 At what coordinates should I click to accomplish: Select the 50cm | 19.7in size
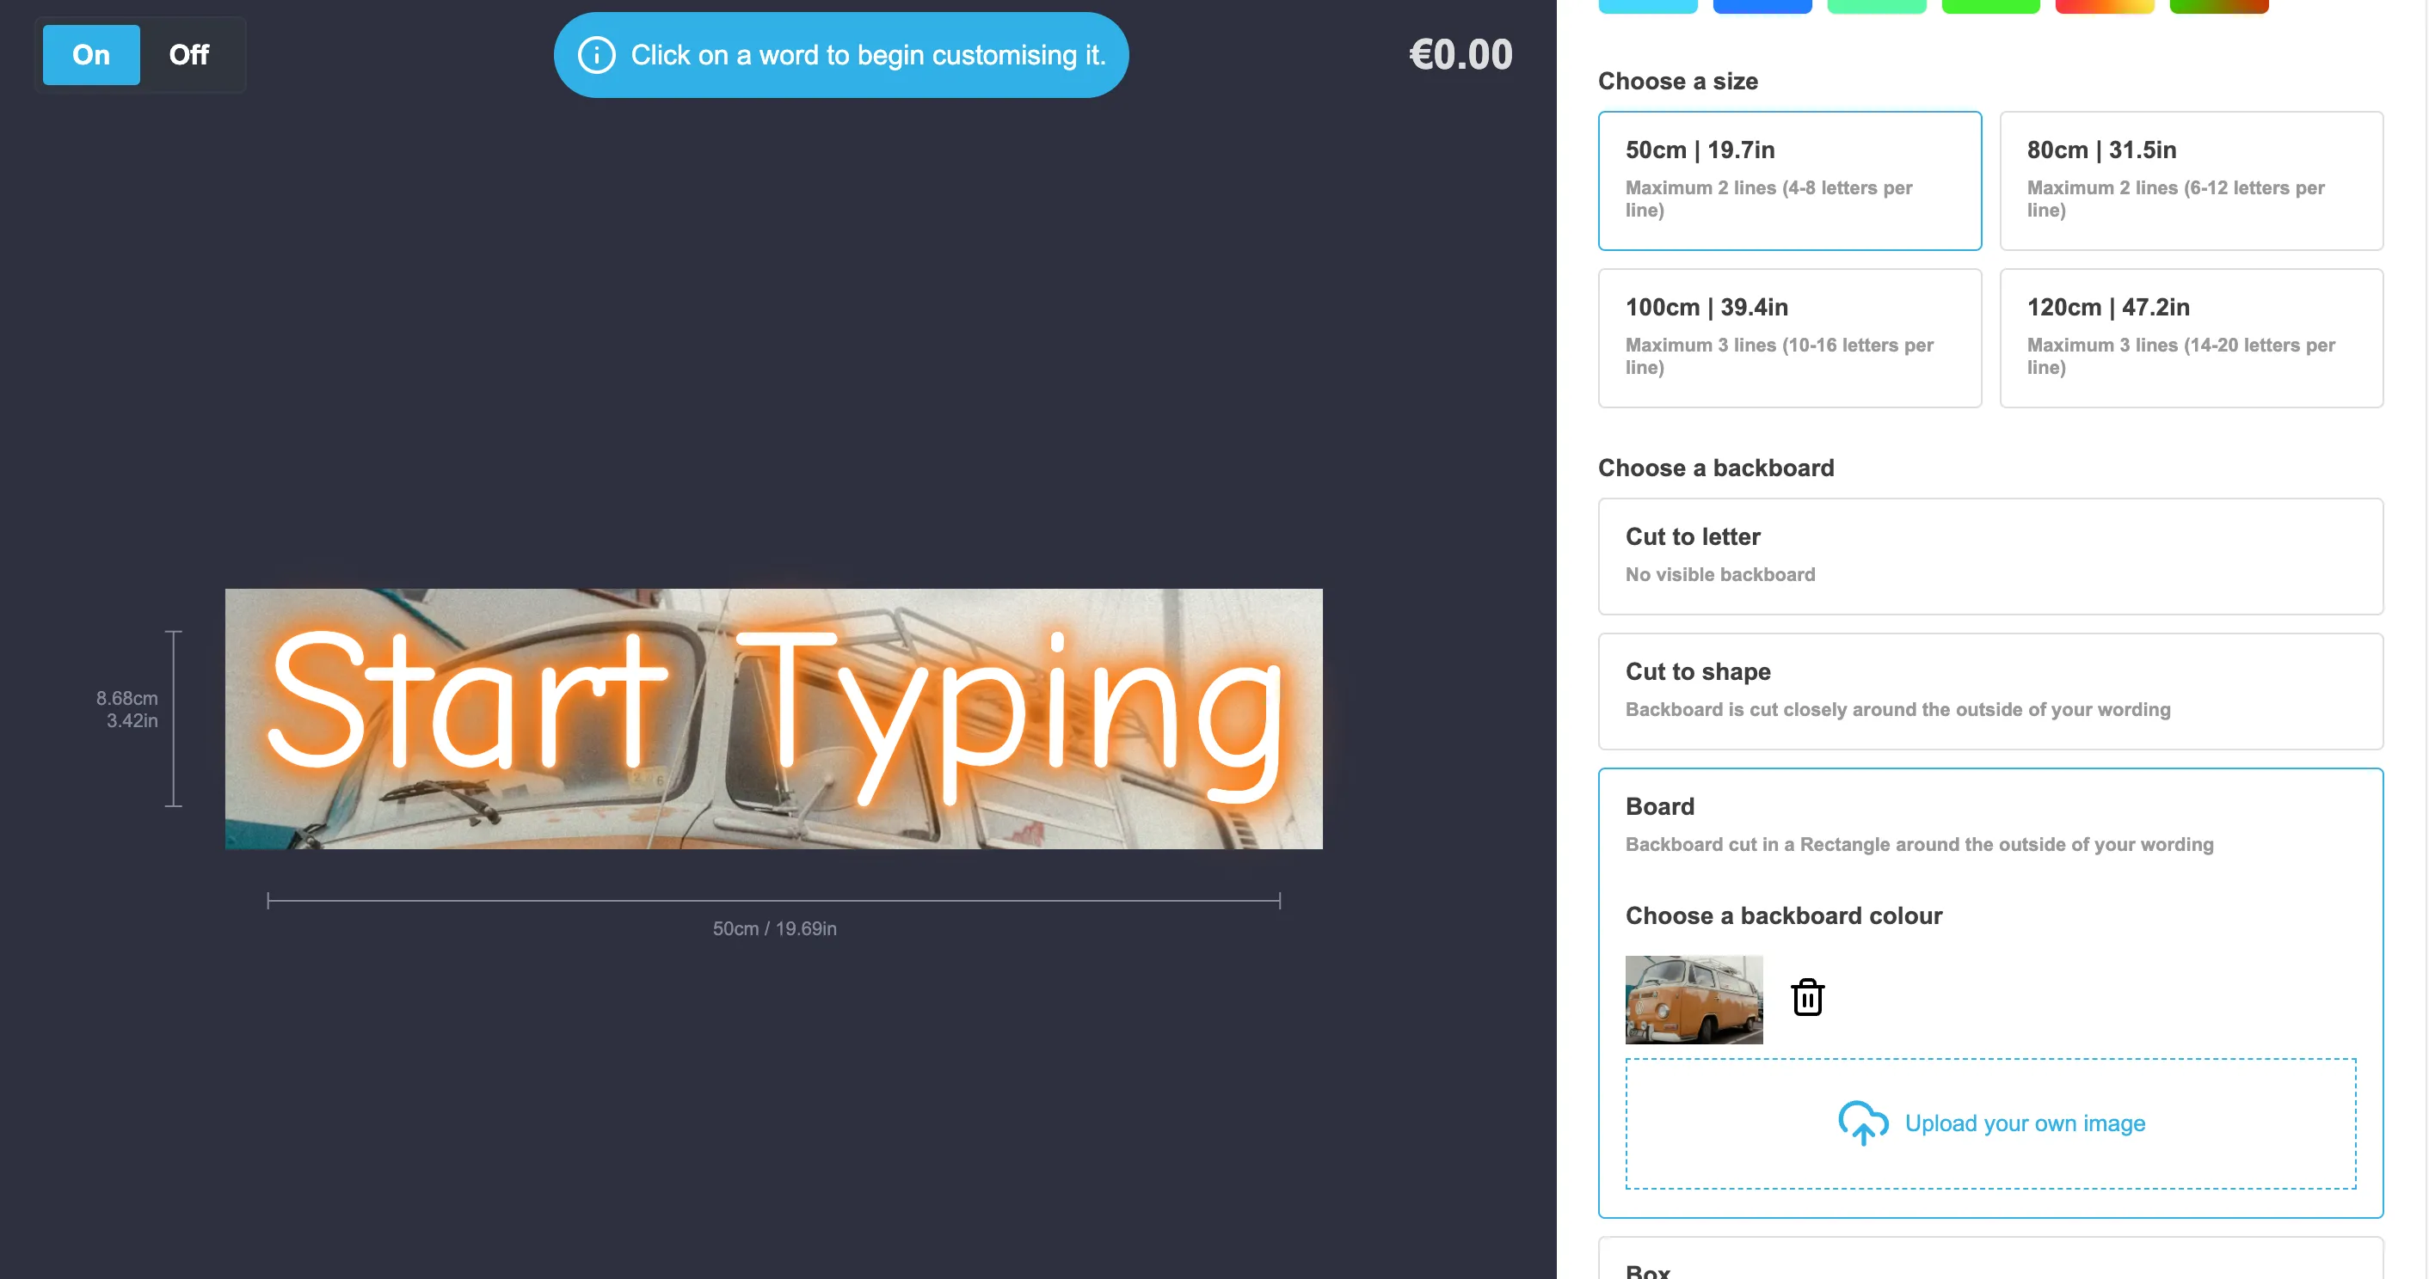point(1789,179)
